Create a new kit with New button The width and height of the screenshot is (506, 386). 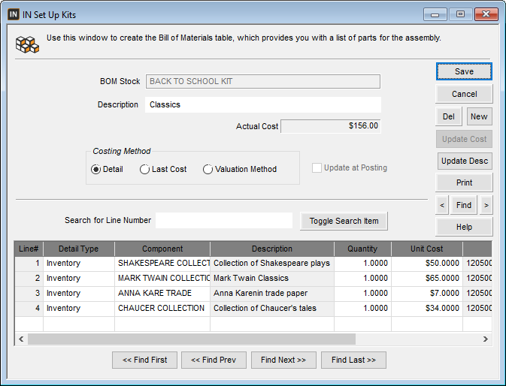click(479, 116)
